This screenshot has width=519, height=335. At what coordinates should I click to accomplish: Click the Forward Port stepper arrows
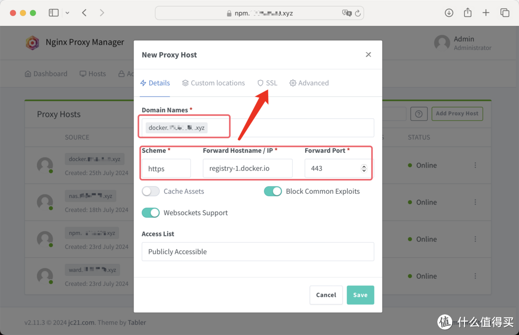364,169
